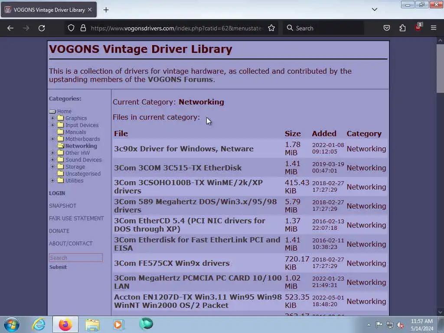Reload the current page
The height and width of the screenshot is (333, 444).
tap(42, 28)
